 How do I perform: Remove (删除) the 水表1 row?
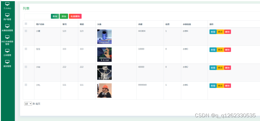(x=227, y=86)
